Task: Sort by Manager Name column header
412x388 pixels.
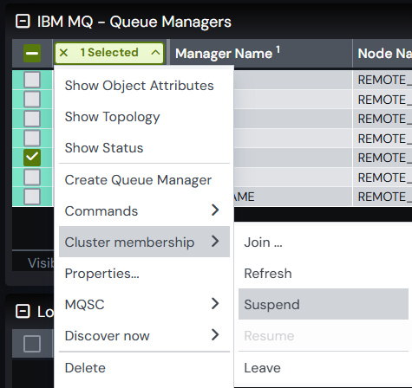Action: pos(261,54)
